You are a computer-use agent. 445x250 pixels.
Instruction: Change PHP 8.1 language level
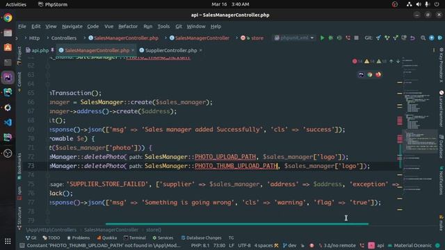coord(200,245)
